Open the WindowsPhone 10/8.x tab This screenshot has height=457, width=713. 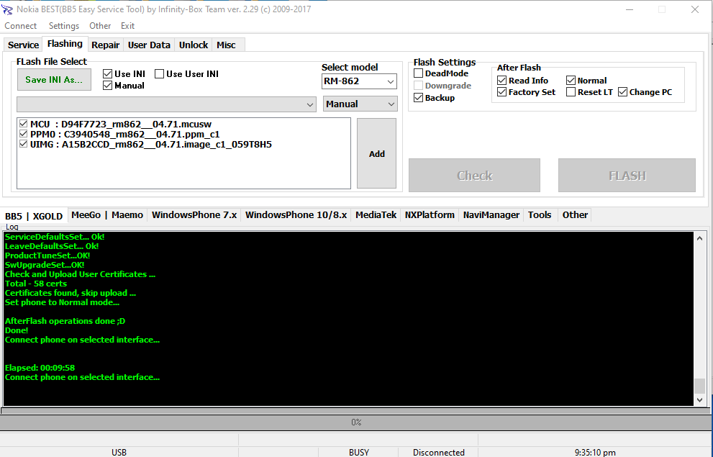[x=296, y=215]
